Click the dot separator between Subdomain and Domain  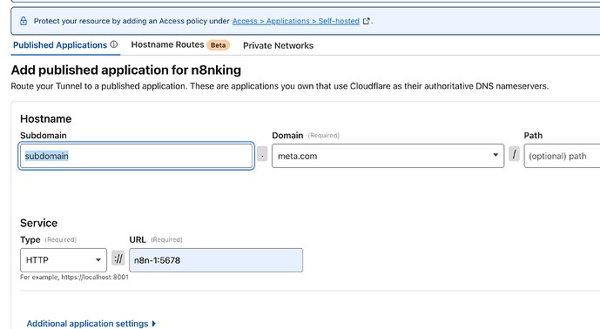click(x=262, y=154)
